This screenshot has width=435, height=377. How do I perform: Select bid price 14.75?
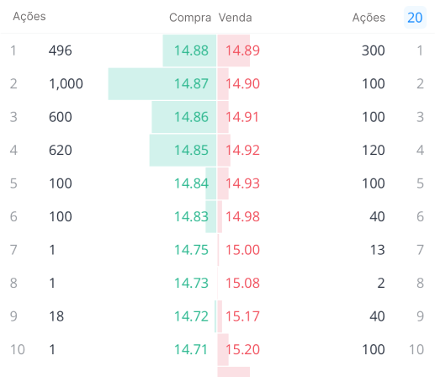coord(191,250)
